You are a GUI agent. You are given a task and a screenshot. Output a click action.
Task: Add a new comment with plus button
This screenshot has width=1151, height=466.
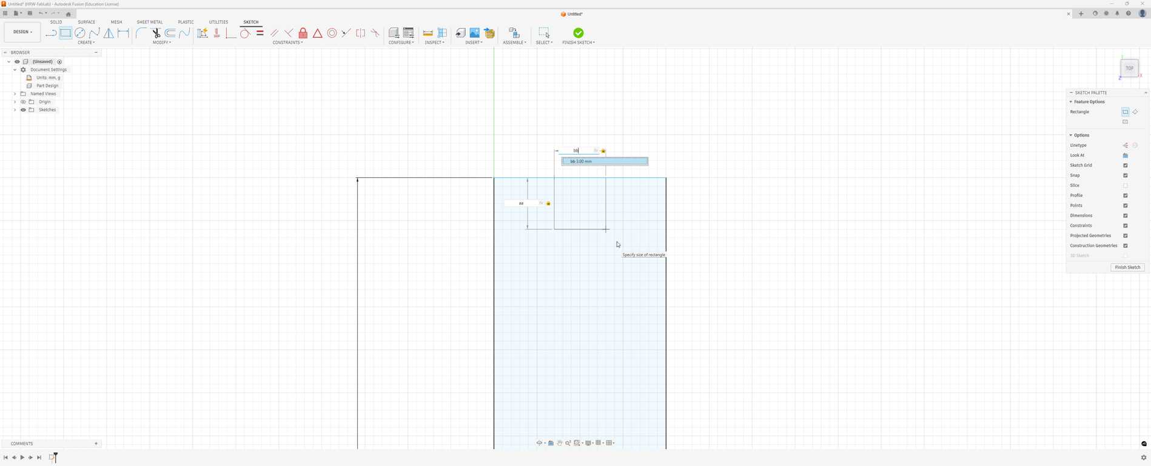point(96,444)
